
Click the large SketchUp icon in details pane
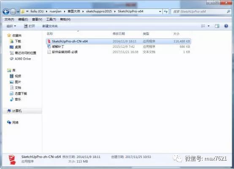(12, 160)
